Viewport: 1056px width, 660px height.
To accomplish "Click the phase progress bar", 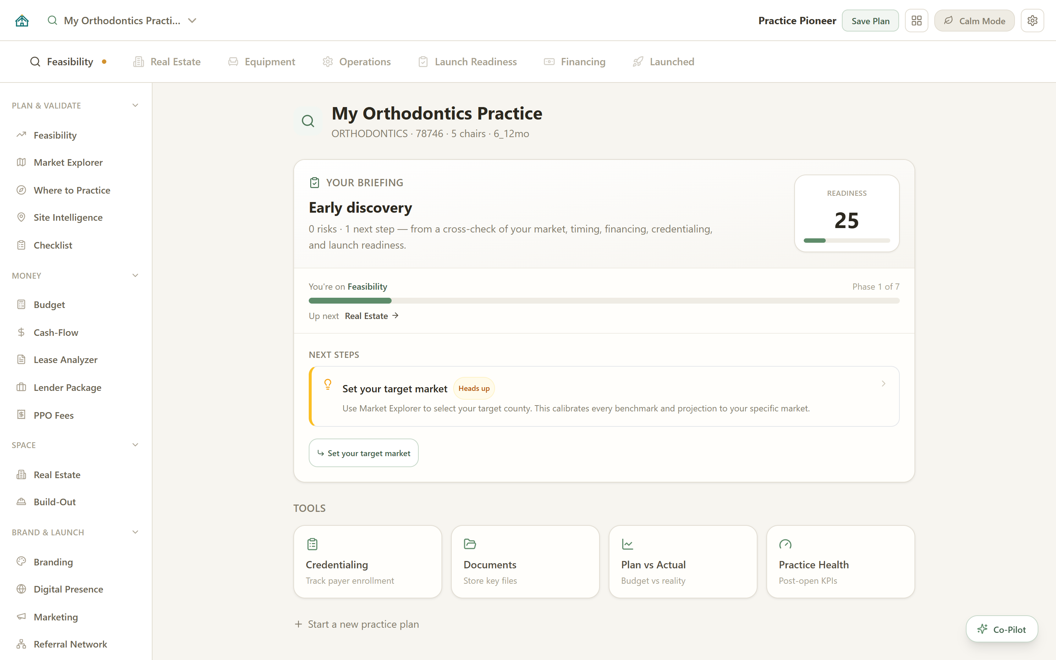I will point(604,301).
